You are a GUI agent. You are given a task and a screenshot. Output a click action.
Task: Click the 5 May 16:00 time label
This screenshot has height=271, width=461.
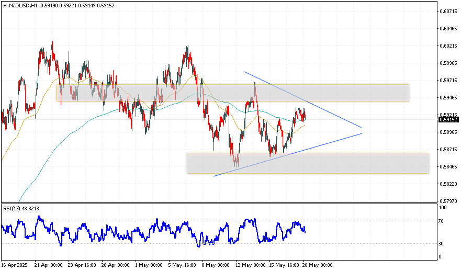[182, 265]
